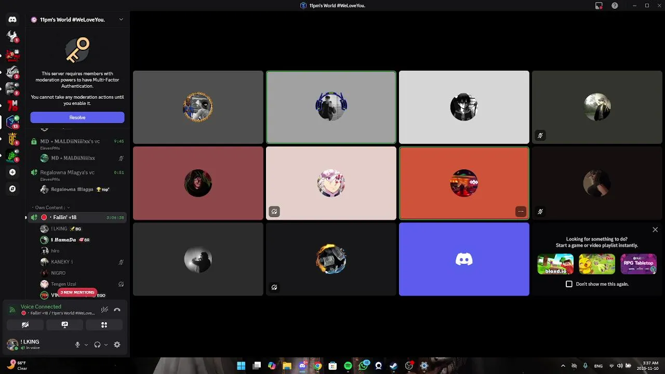Viewport: 665px width, 374px height.
Task: Open the ENG language switcher in tray
Action: click(x=598, y=366)
